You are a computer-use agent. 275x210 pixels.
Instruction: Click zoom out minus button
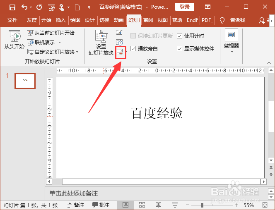pyautogui.click(x=188, y=205)
